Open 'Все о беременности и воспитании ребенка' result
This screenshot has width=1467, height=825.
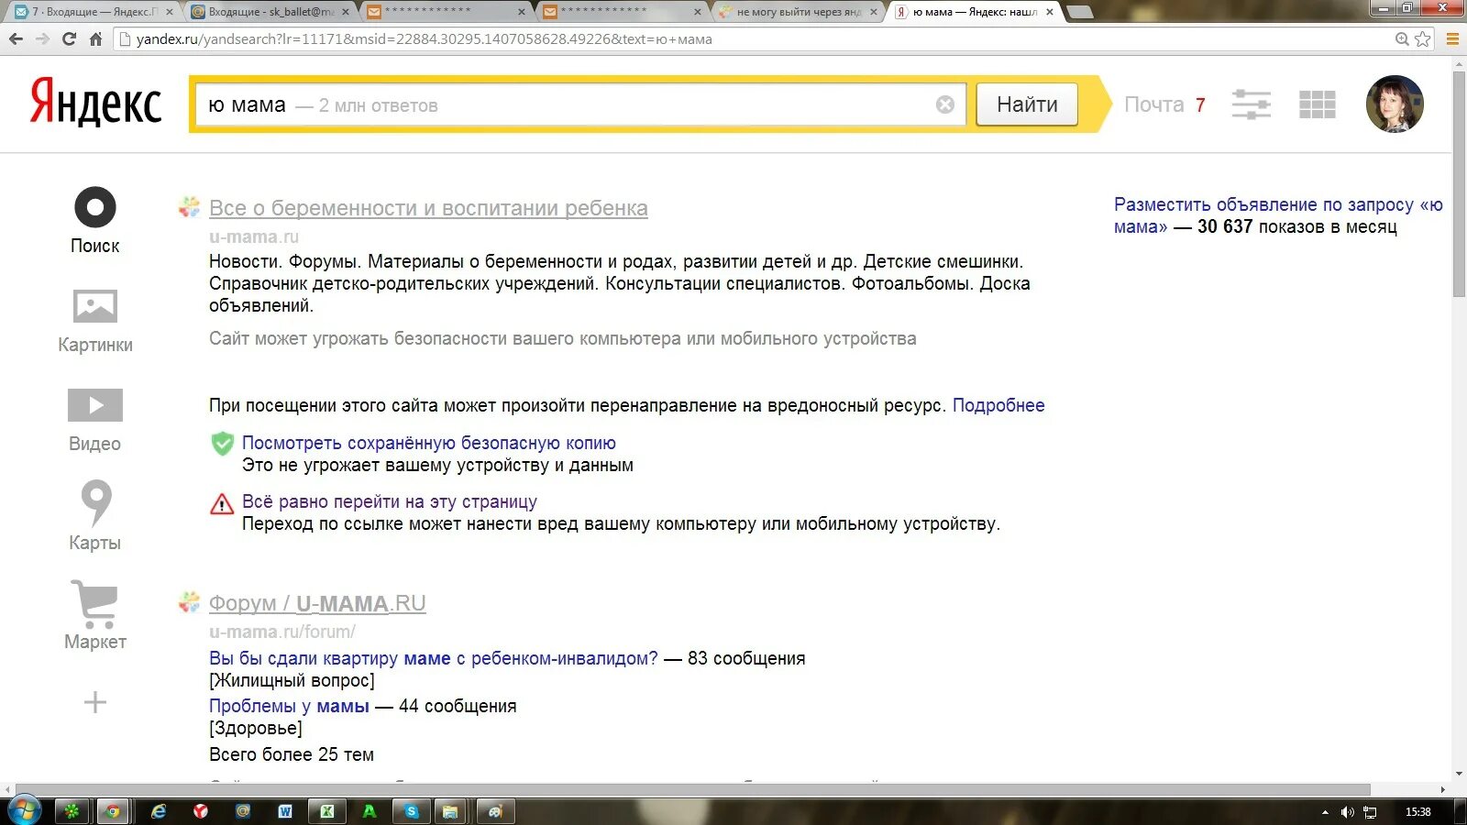point(428,208)
